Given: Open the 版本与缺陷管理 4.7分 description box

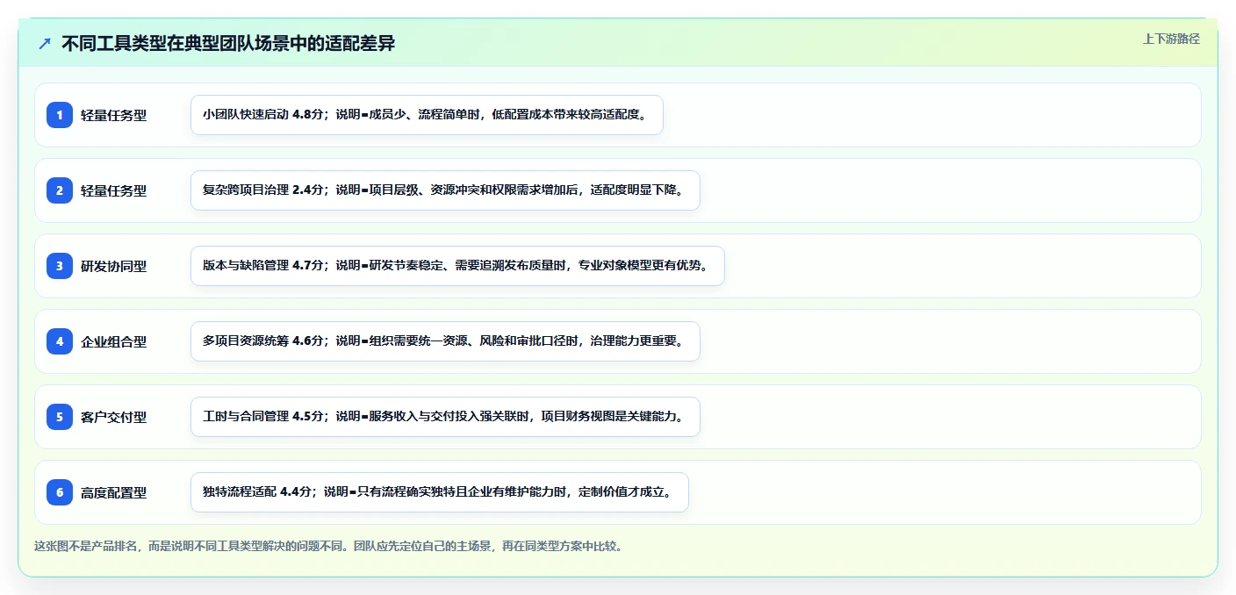Looking at the screenshot, I should 457,266.
